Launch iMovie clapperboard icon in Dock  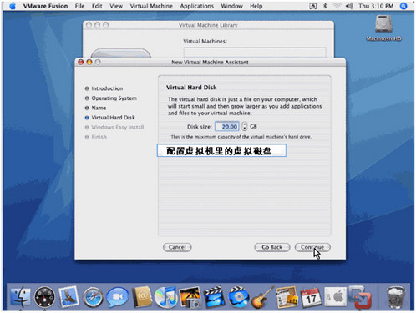214,297
